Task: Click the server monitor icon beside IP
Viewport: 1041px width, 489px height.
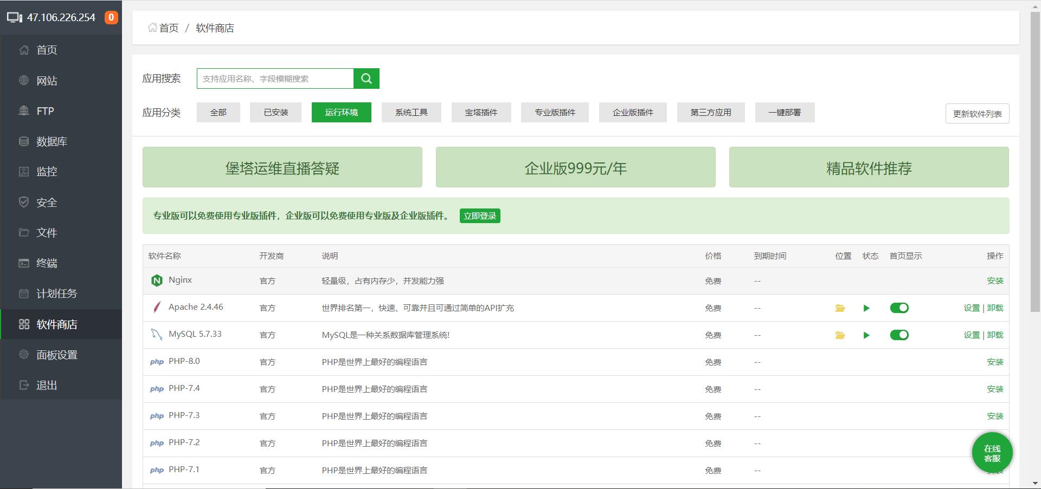Action: pyautogui.click(x=15, y=17)
